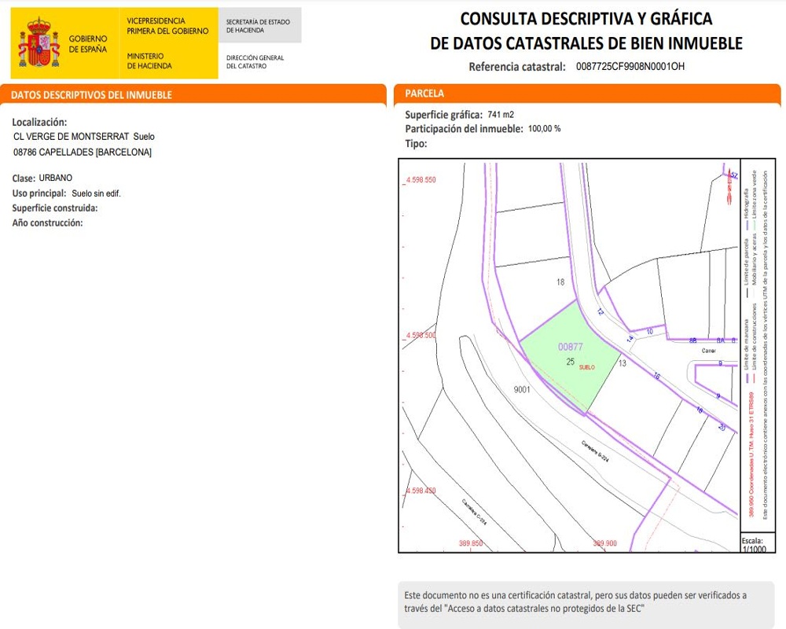
Task: Click the 'Referencia catastral:' label
Action: tap(517, 67)
